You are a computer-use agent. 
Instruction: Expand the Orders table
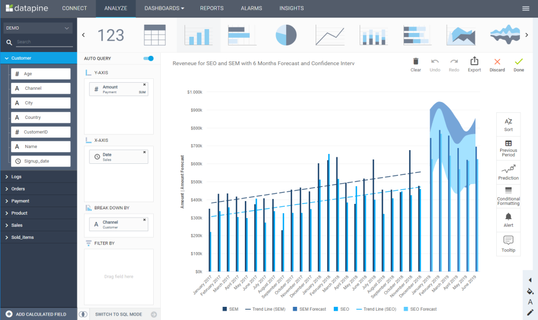[x=19, y=189]
